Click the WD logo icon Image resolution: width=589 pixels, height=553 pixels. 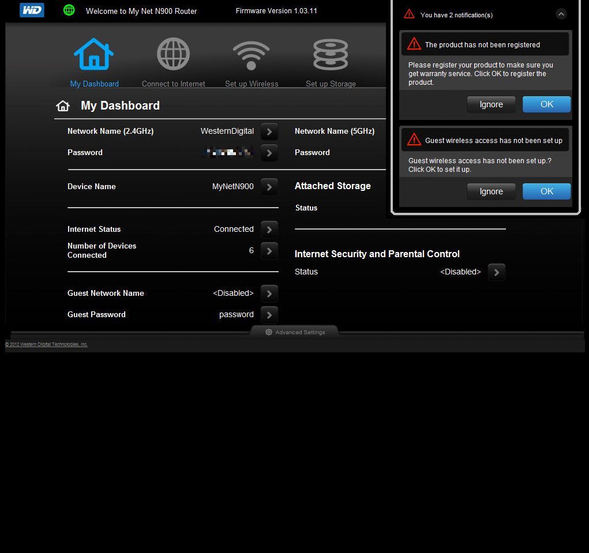pos(32,10)
